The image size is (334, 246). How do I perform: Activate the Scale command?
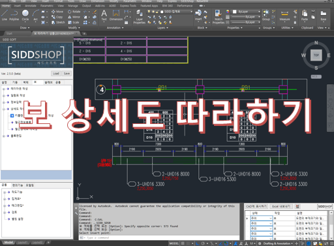(x=74, y=22)
